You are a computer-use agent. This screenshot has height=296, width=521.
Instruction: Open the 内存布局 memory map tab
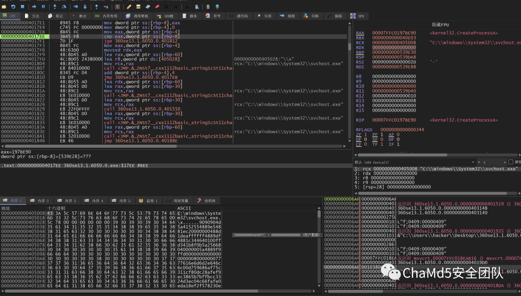tap(106, 16)
